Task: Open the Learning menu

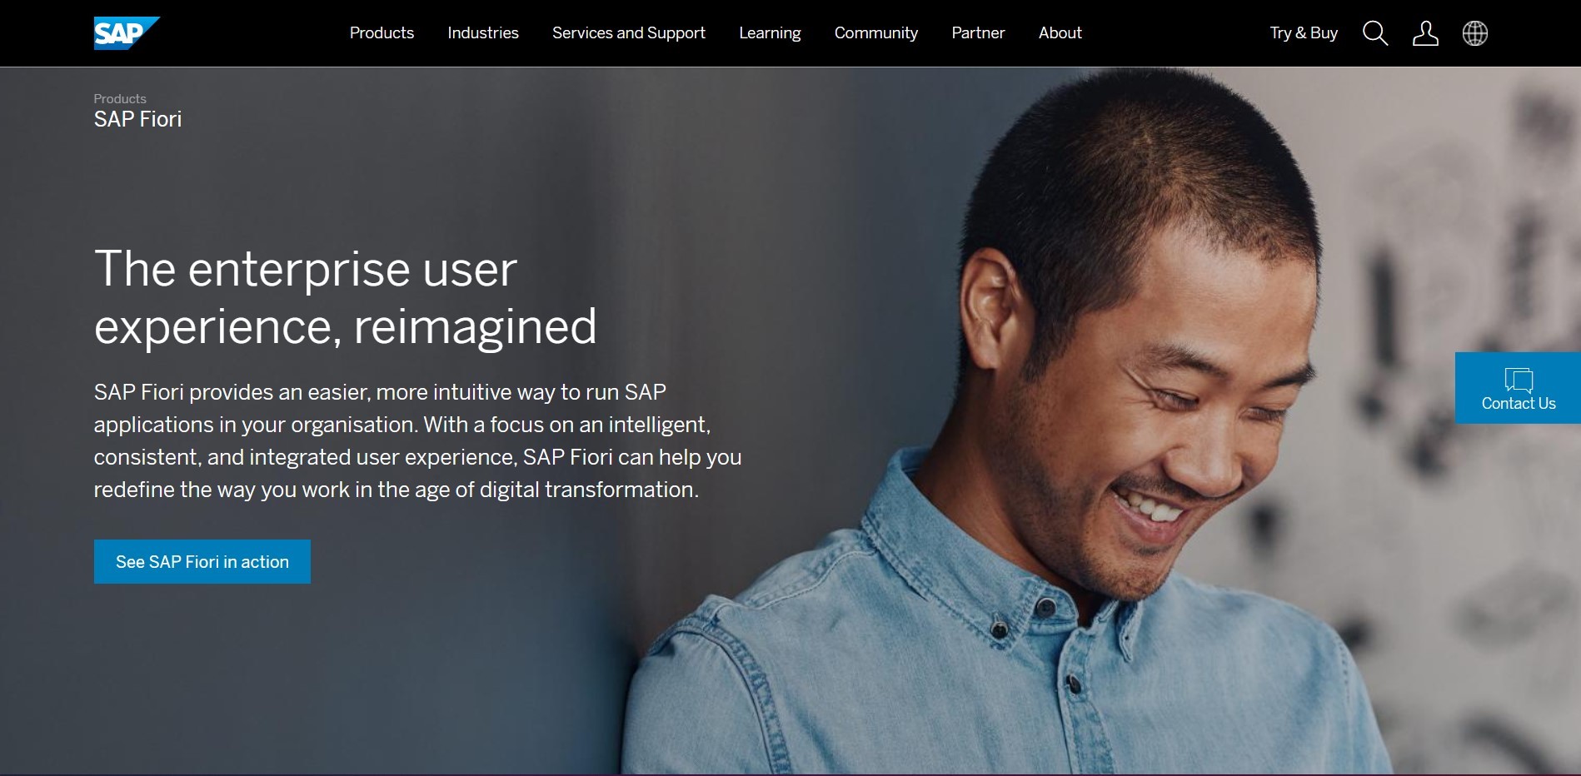Action: pyautogui.click(x=770, y=33)
